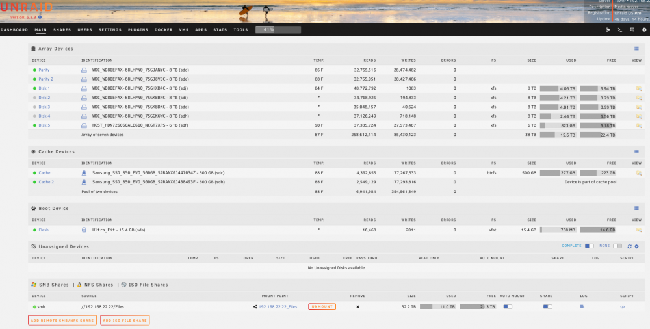
Task: Click the Disk 4 identification text 7SGGK6WC
Action: 140,116
